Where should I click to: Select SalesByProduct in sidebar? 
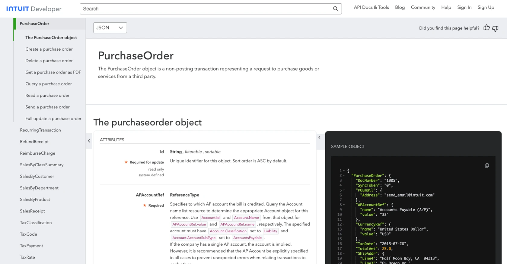pyautogui.click(x=35, y=200)
